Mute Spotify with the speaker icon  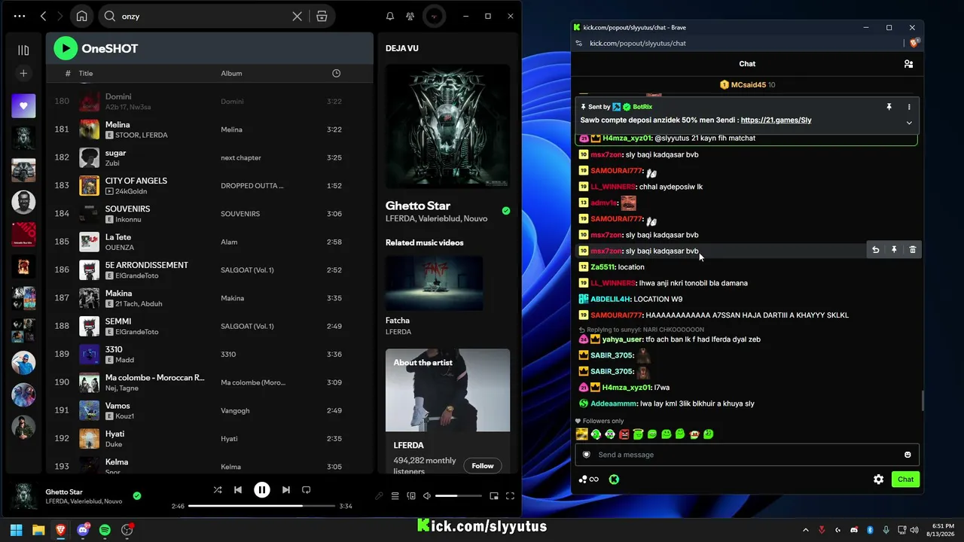pyautogui.click(x=427, y=496)
